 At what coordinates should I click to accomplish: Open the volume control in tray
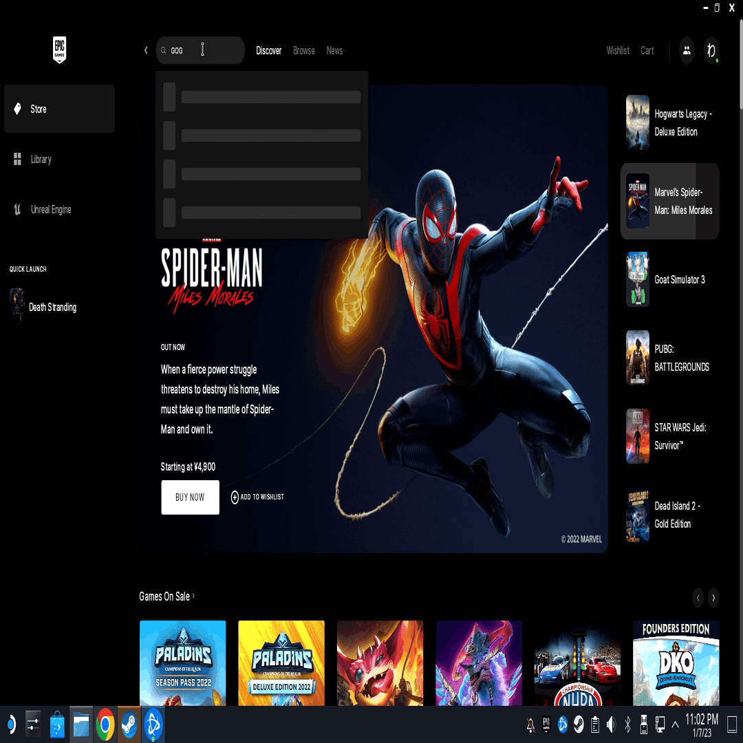pyautogui.click(x=612, y=724)
